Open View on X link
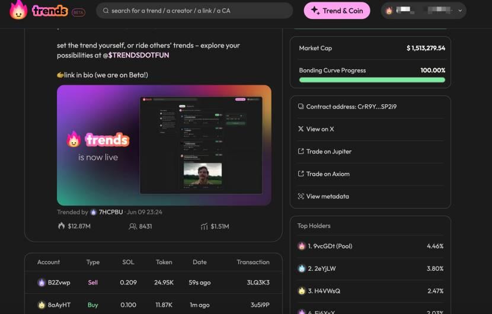 coord(320,129)
